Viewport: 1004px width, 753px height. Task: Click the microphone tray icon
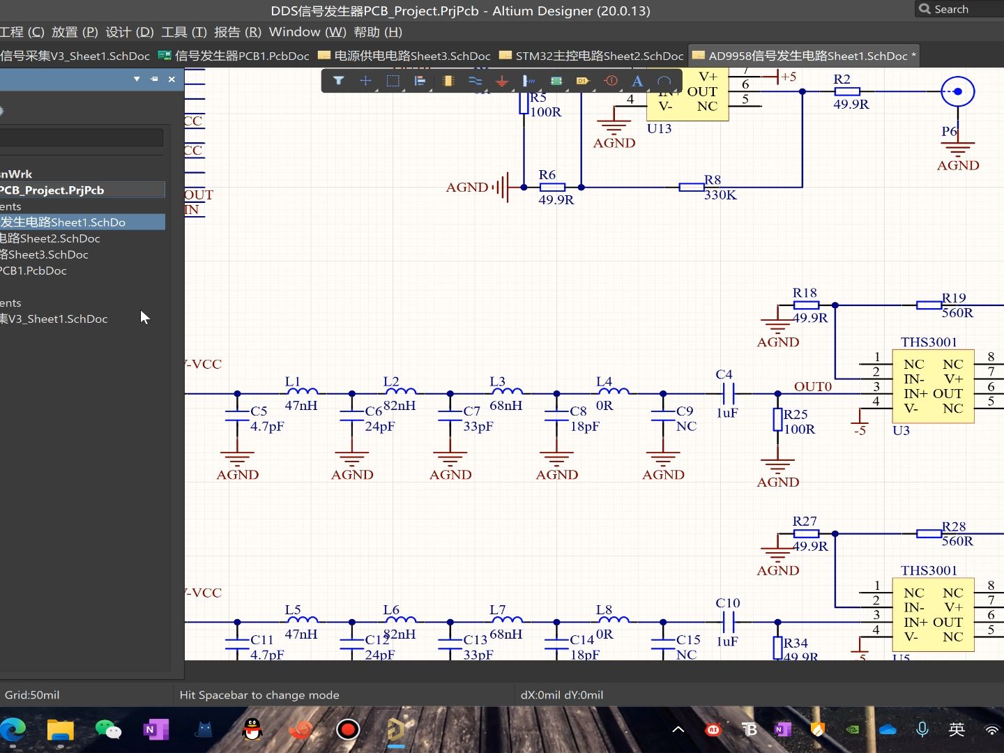coord(922,730)
